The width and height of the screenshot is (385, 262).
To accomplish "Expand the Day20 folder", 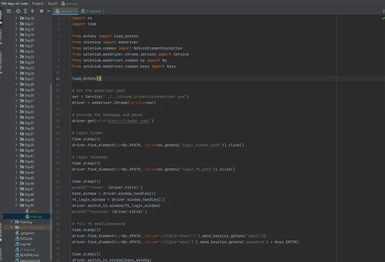I will tap(16, 40).
